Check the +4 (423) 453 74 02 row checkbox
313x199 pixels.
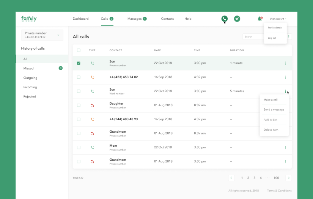[79, 77]
